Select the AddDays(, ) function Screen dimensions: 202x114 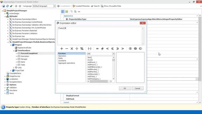point(92,62)
